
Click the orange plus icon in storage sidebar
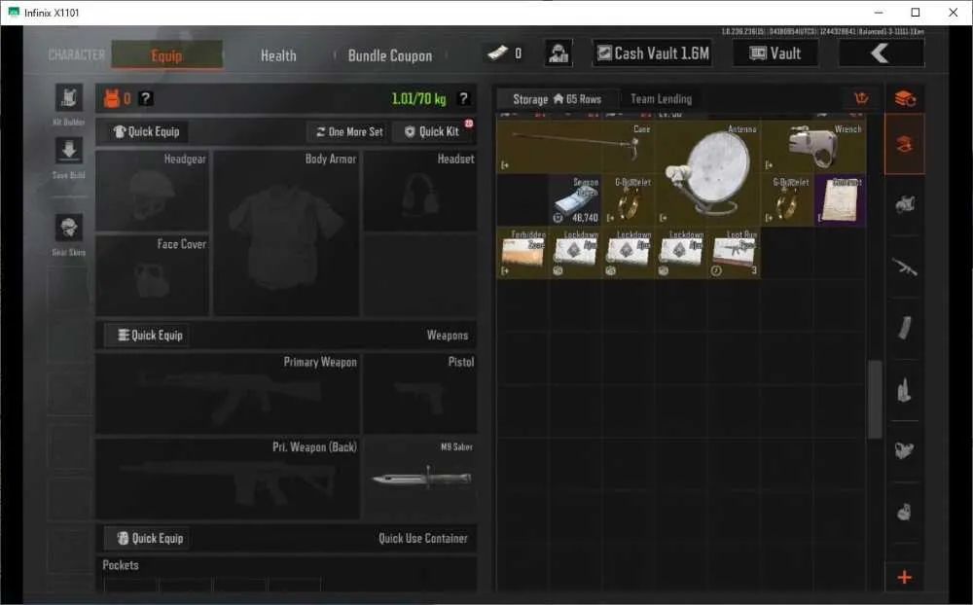click(x=905, y=577)
